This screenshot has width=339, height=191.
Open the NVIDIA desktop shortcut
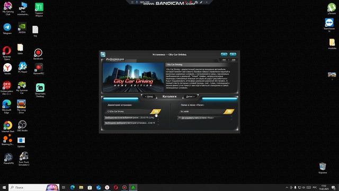pos(22,28)
